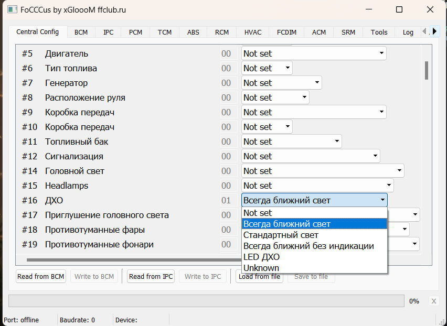Go to the Tools tab
This screenshot has height=326, width=447.
379,32
